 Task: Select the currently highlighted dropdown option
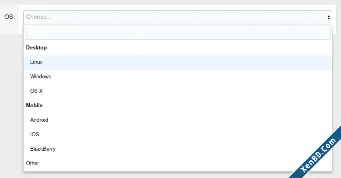178,62
